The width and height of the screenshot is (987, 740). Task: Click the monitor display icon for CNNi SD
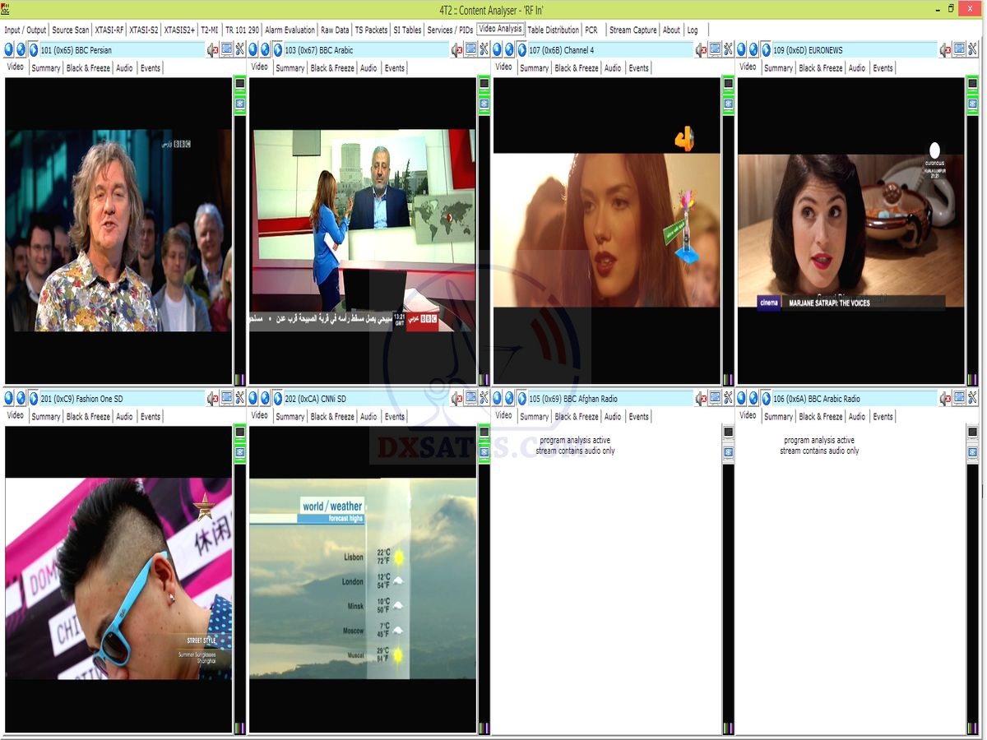(x=470, y=399)
